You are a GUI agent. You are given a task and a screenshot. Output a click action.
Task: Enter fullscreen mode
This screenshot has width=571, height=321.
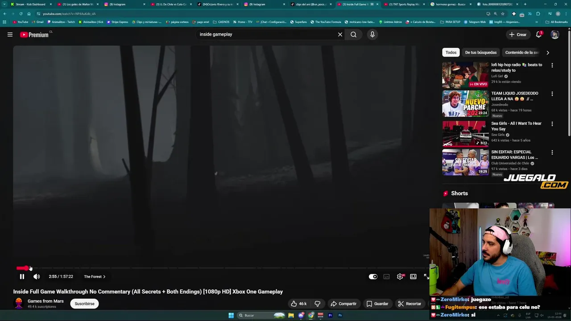(x=426, y=276)
